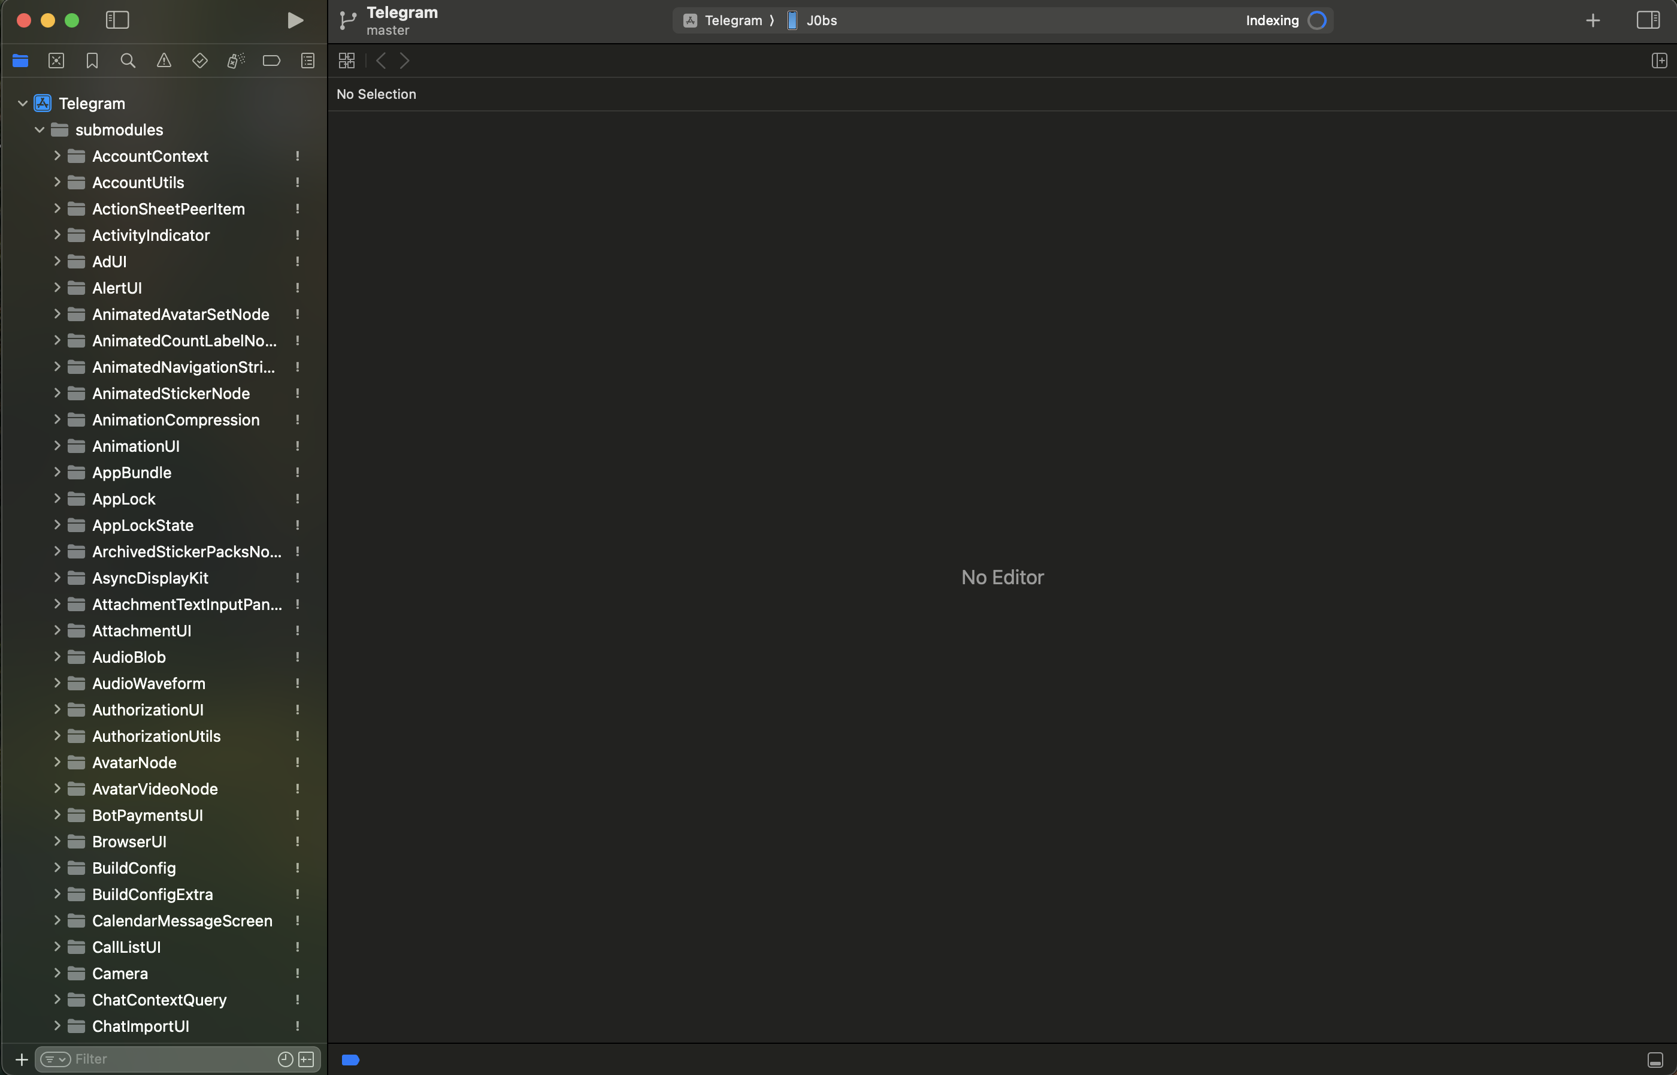
Task: Select the AvatarNode folder
Action: coord(164,762)
